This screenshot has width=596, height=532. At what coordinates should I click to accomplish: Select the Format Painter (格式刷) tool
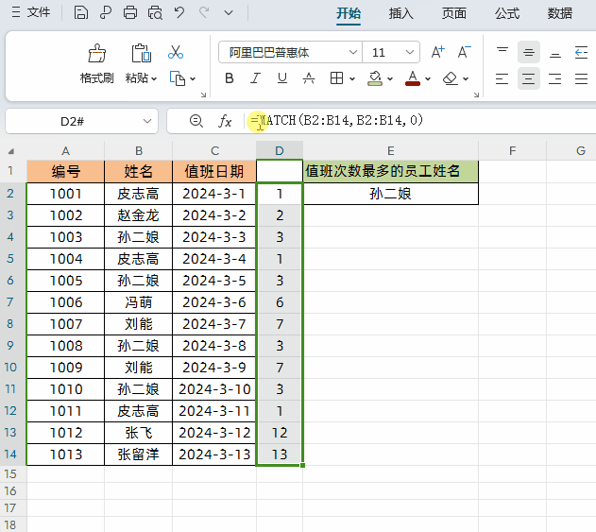point(96,63)
